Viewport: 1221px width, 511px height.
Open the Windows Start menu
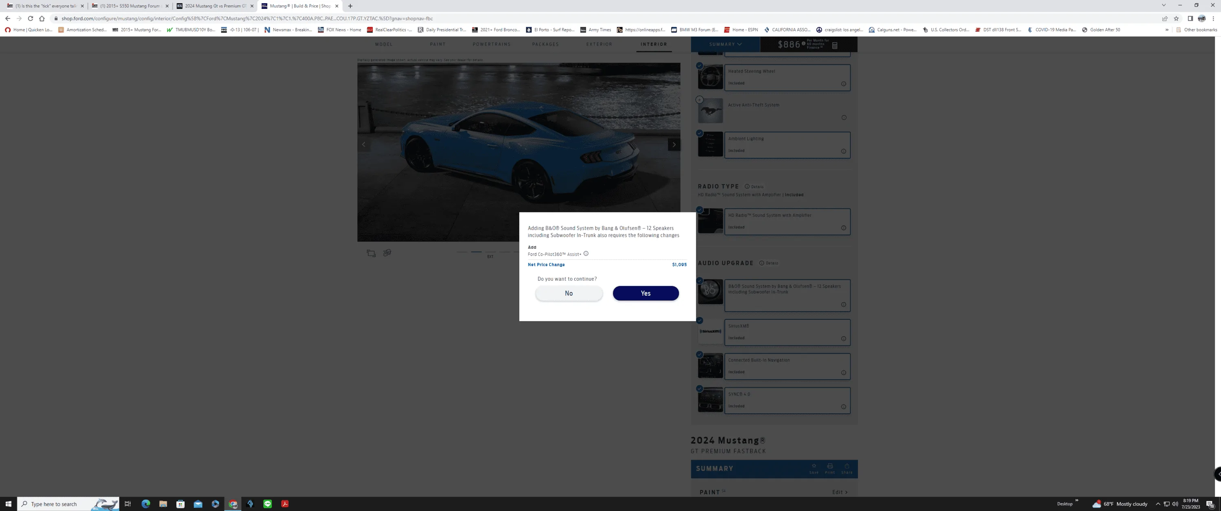coord(8,504)
